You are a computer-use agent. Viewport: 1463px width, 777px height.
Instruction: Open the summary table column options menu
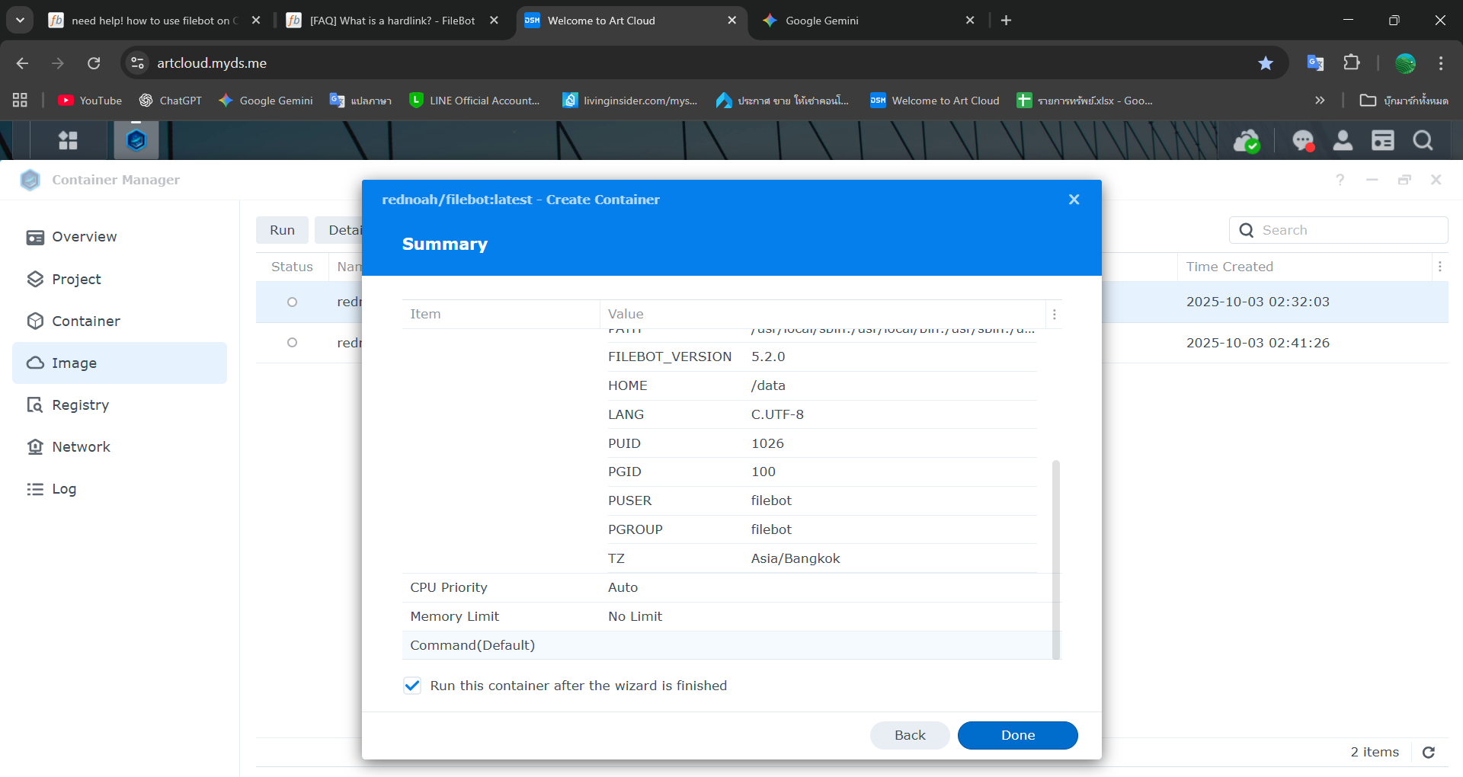tap(1054, 315)
